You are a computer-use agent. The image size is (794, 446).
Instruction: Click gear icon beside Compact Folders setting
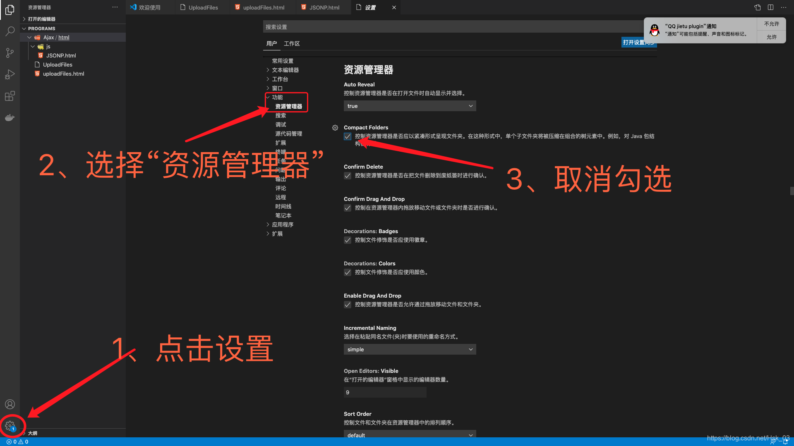[x=335, y=128]
